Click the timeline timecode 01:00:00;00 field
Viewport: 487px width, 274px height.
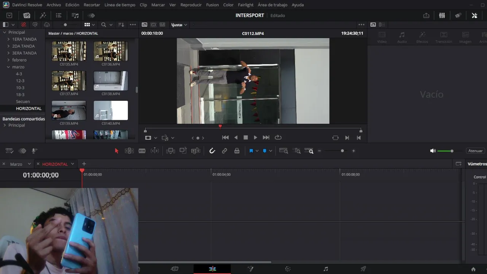point(41,175)
